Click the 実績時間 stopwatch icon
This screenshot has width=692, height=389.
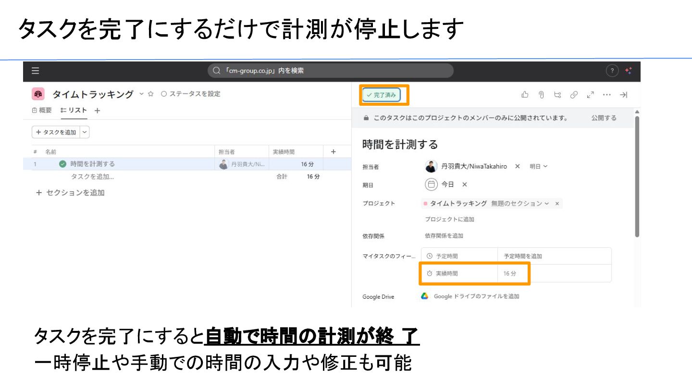click(430, 273)
